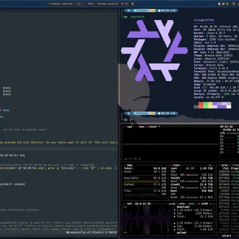Switch network interface at eth0 selector
Viewport: 239px width, 239px height.
[204, 204]
